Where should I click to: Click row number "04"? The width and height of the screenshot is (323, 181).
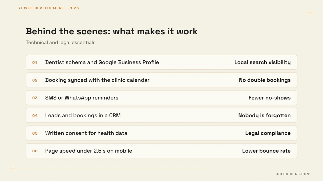pyautogui.click(x=35, y=116)
